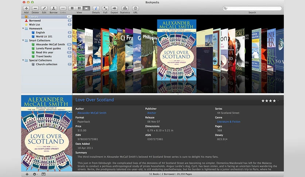Open the search magnifier options
The width and height of the screenshot is (305, 177).
225,8
